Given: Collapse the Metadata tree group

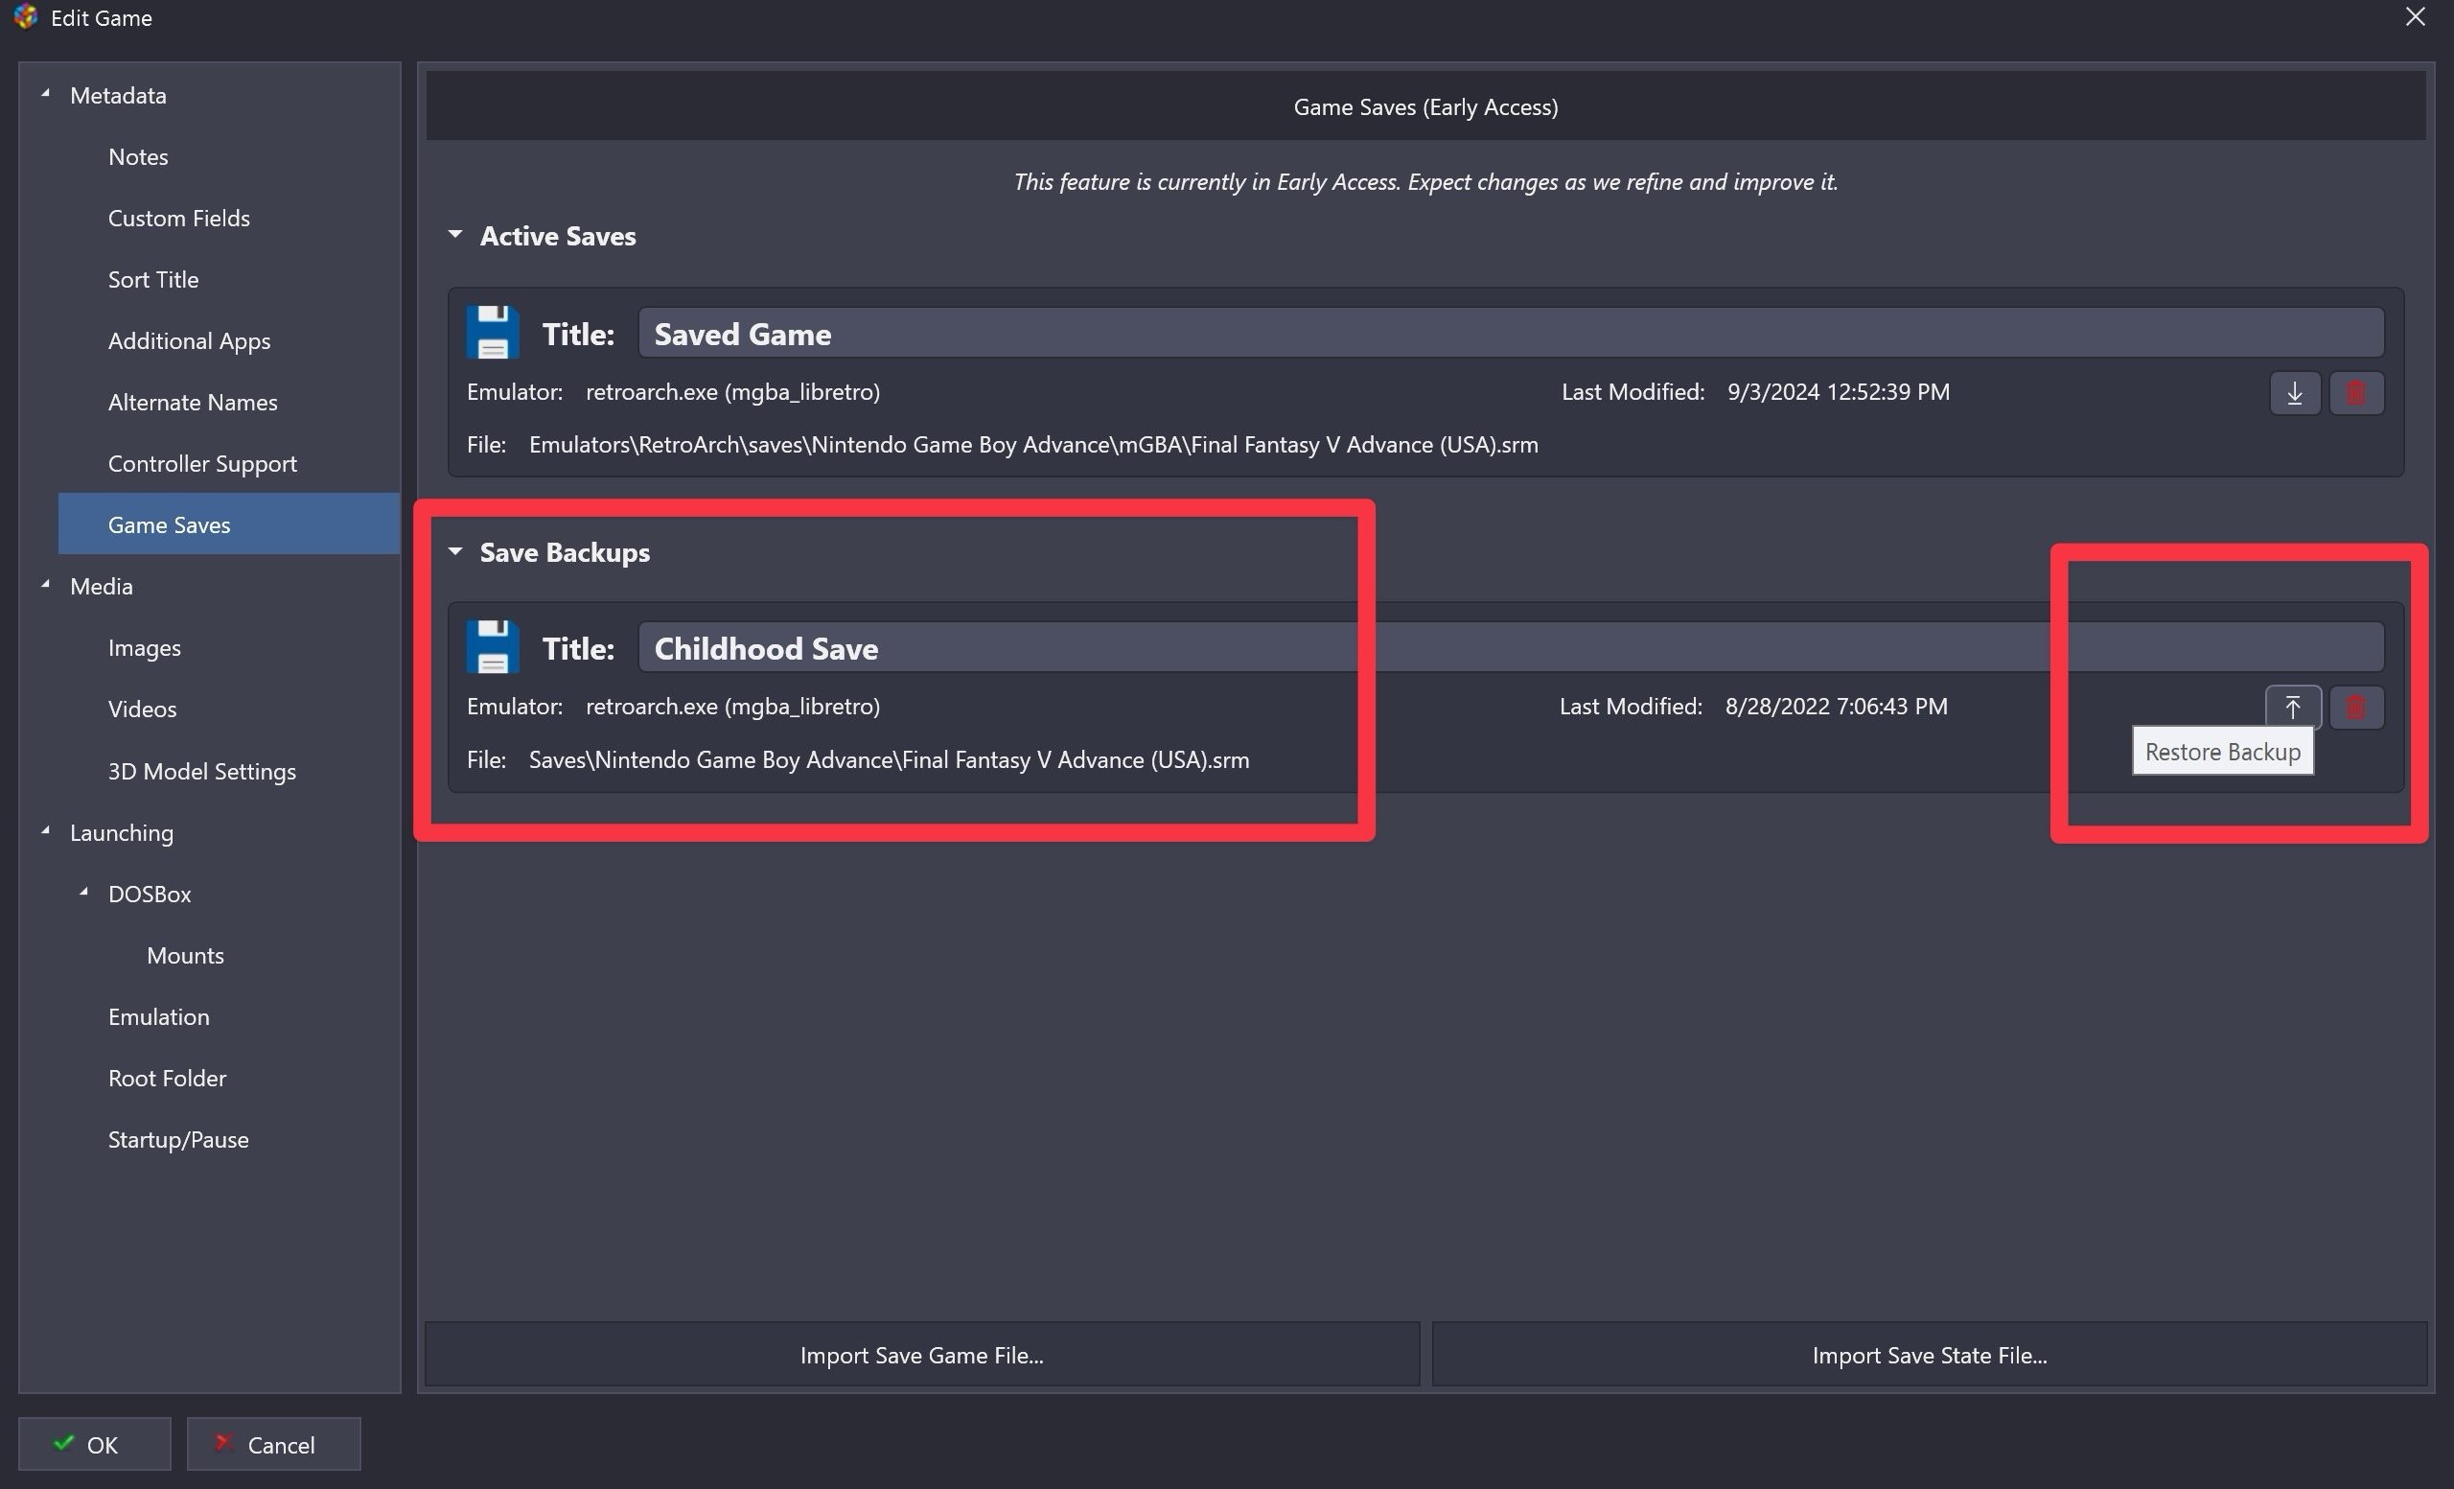Looking at the screenshot, I should tap(45, 94).
